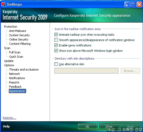Click the Kaspersky logo icon in title bar
Image resolution: width=143 pixels, height=132 pixels.
pyautogui.click(x=3, y=4)
